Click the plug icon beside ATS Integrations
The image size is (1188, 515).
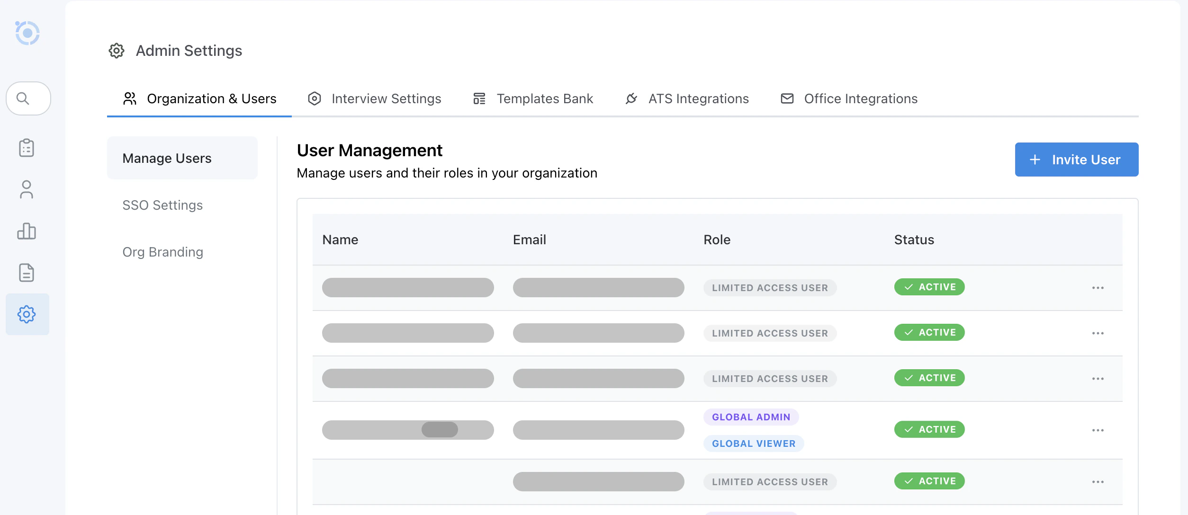pyautogui.click(x=631, y=98)
